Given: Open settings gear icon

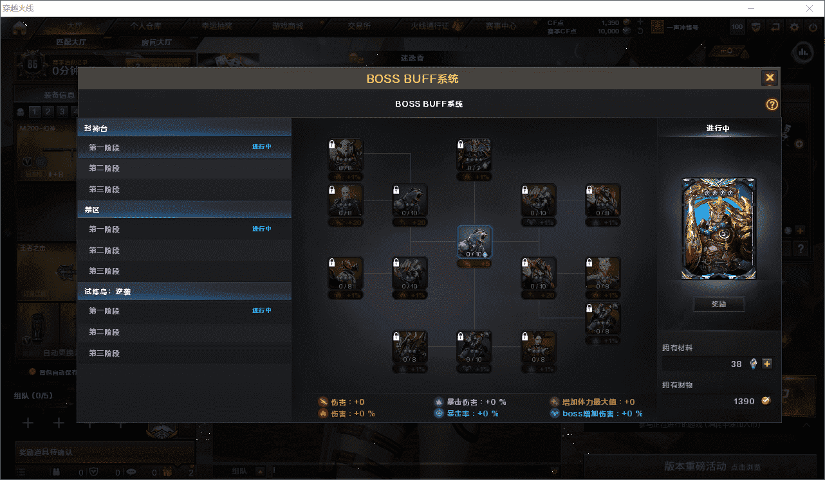Looking at the screenshot, I should pos(795,27).
